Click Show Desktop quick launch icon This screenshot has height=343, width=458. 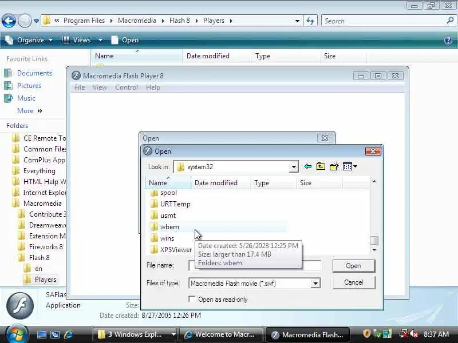tap(42, 334)
